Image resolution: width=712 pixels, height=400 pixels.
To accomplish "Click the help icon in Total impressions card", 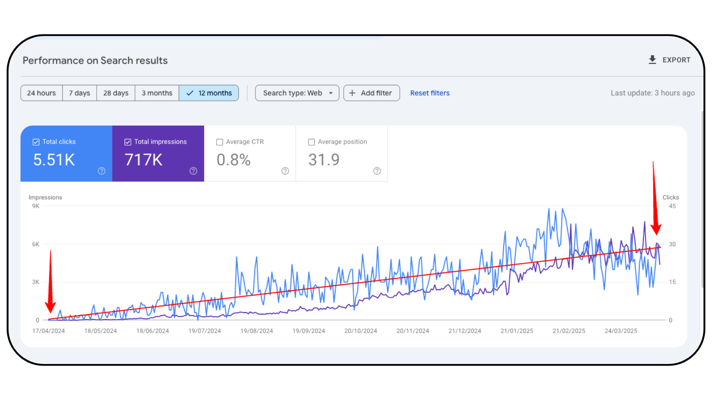I will tap(193, 171).
